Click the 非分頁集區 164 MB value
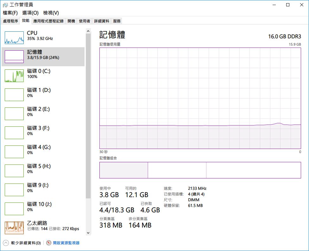This screenshot has width=309, height=251. coord(140,225)
